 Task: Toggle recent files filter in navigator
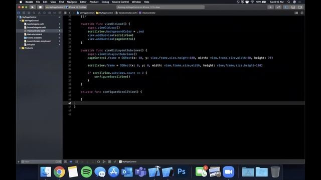click(57, 161)
